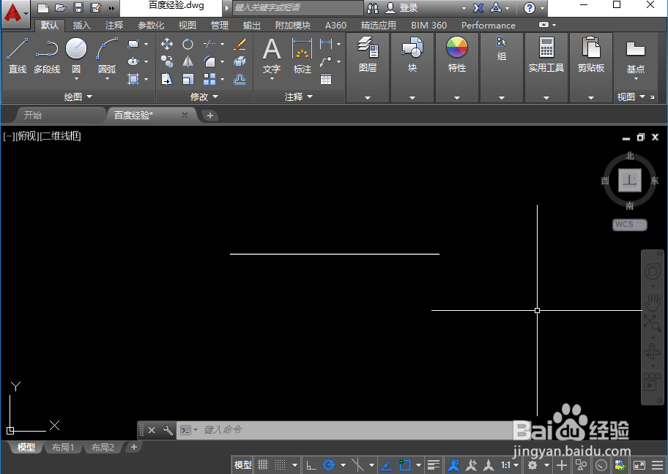This screenshot has width=668, height=474.
Task: Open the Properties (特性) color wheel panel
Action: click(x=457, y=54)
